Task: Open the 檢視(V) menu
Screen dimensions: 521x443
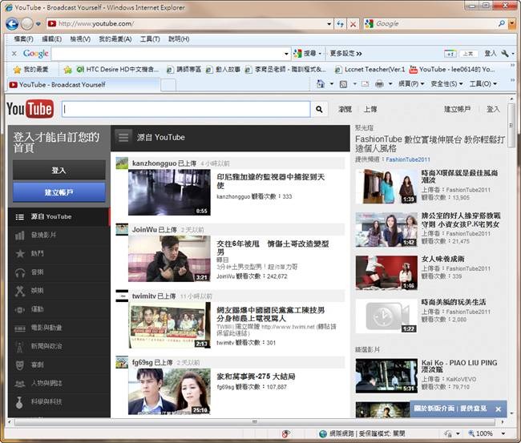Action: [80, 39]
